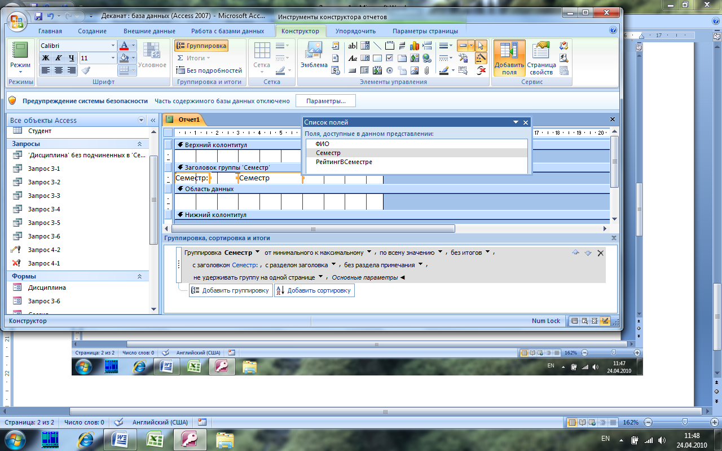Toggle Bold (Ж) formatting
Screen dimensions: 722x451
coord(45,58)
